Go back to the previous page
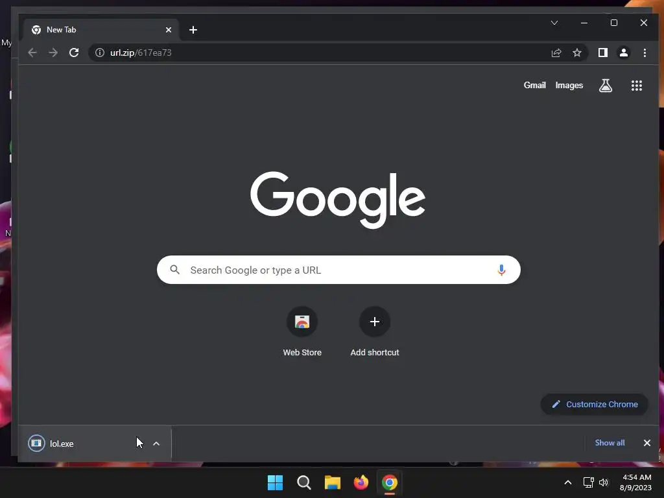Viewport: 664px width, 498px height. 32,53
